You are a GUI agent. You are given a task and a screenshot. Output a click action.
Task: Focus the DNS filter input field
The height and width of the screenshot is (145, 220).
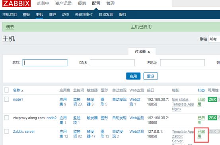[112, 63]
